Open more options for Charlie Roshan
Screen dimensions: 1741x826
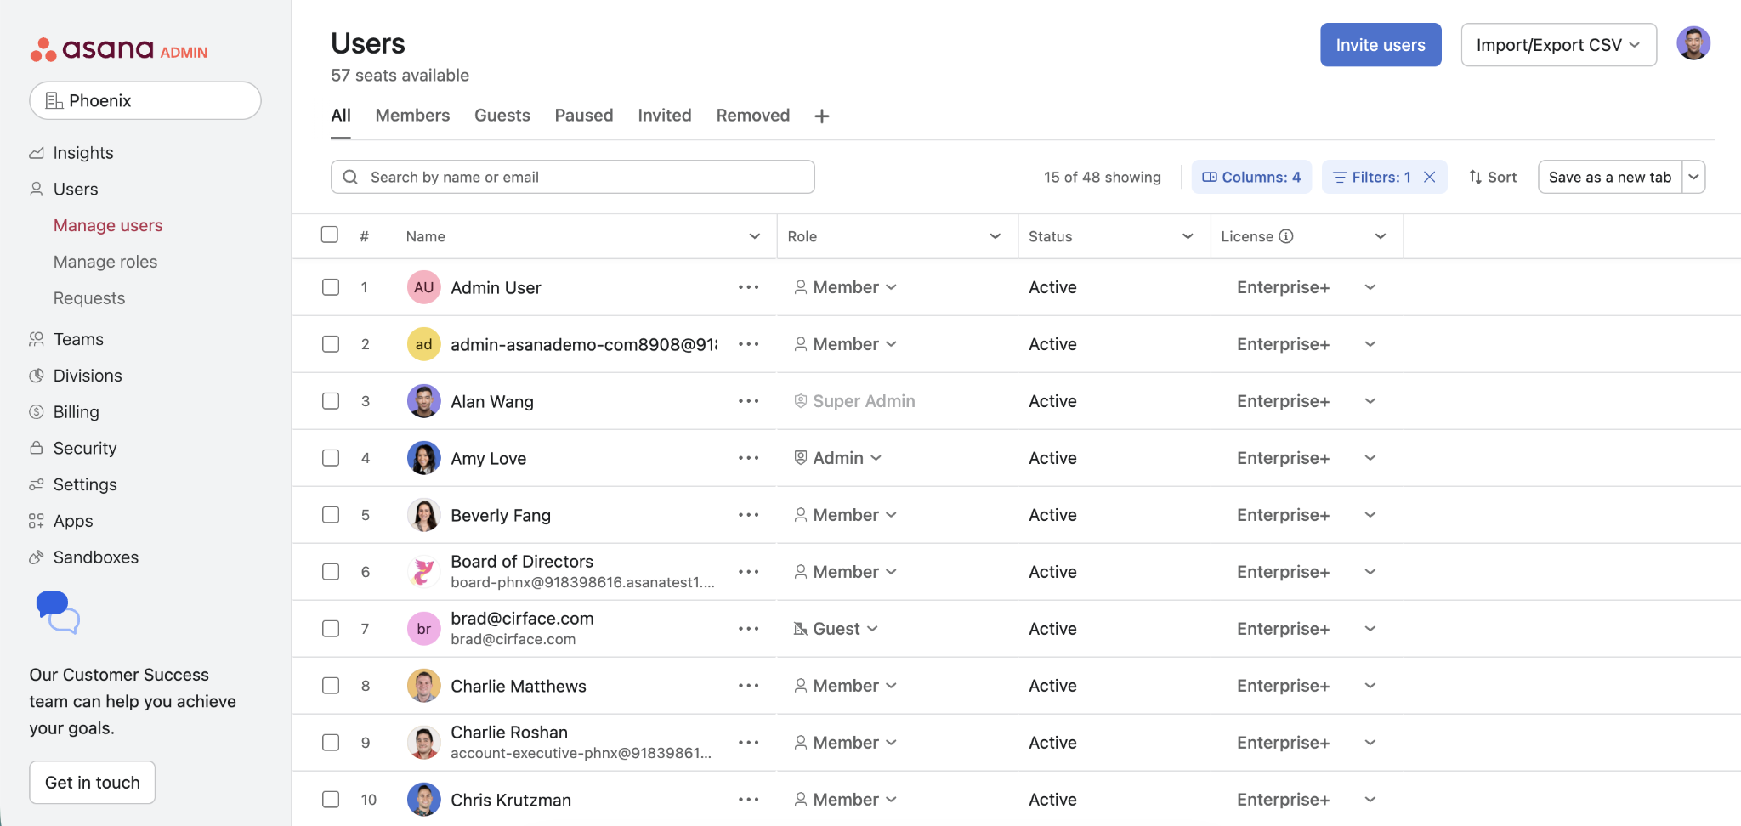coord(748,743)
